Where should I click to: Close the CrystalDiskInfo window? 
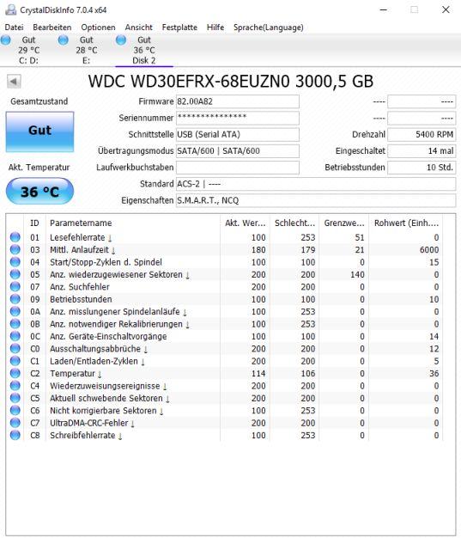[x=446, y=9]
